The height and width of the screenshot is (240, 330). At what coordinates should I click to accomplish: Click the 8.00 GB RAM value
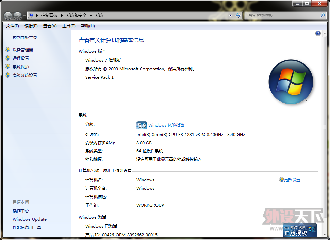[x=144, y=143]
